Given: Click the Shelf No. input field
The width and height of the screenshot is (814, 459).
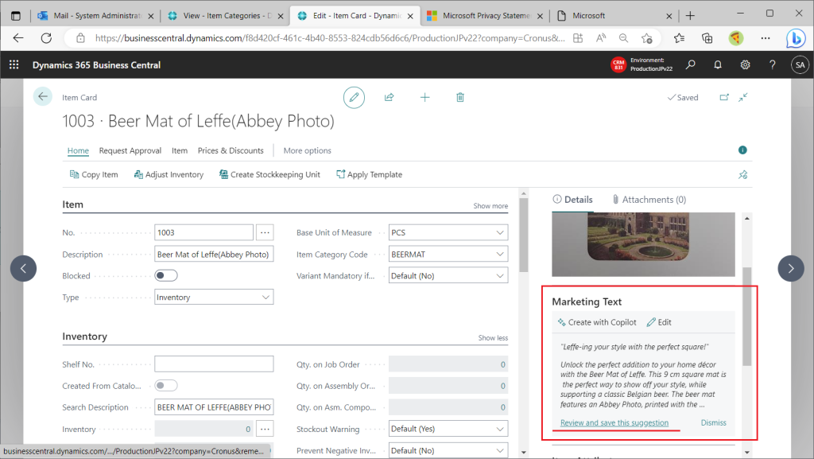Looking at the screenshot, I should [x=214, y=364].
